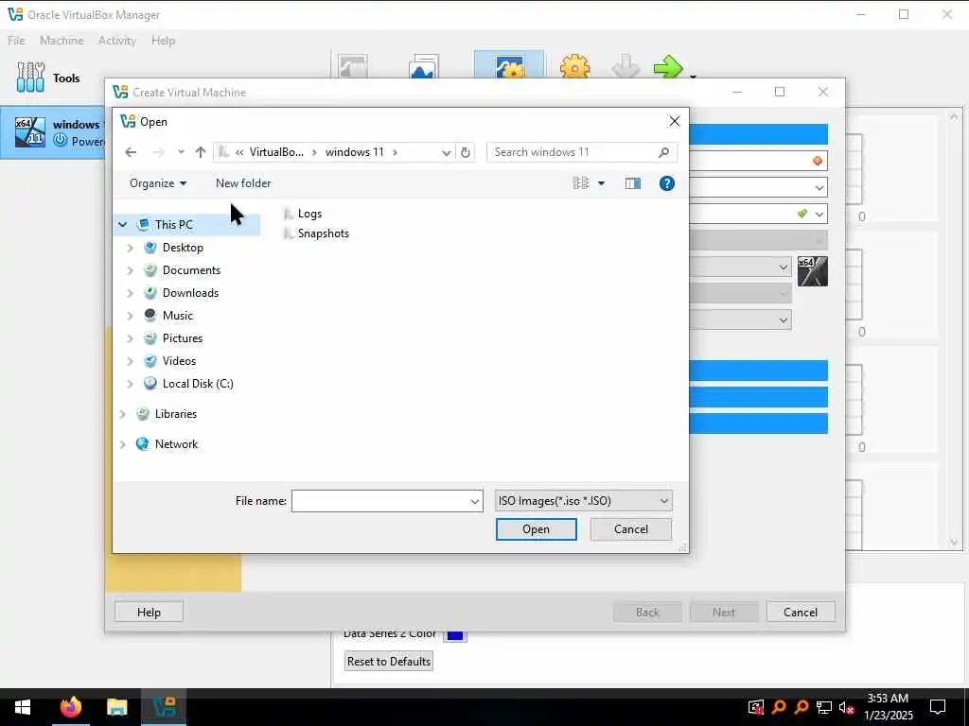
Task: Open the Machine menu
Action: point(62,41)
